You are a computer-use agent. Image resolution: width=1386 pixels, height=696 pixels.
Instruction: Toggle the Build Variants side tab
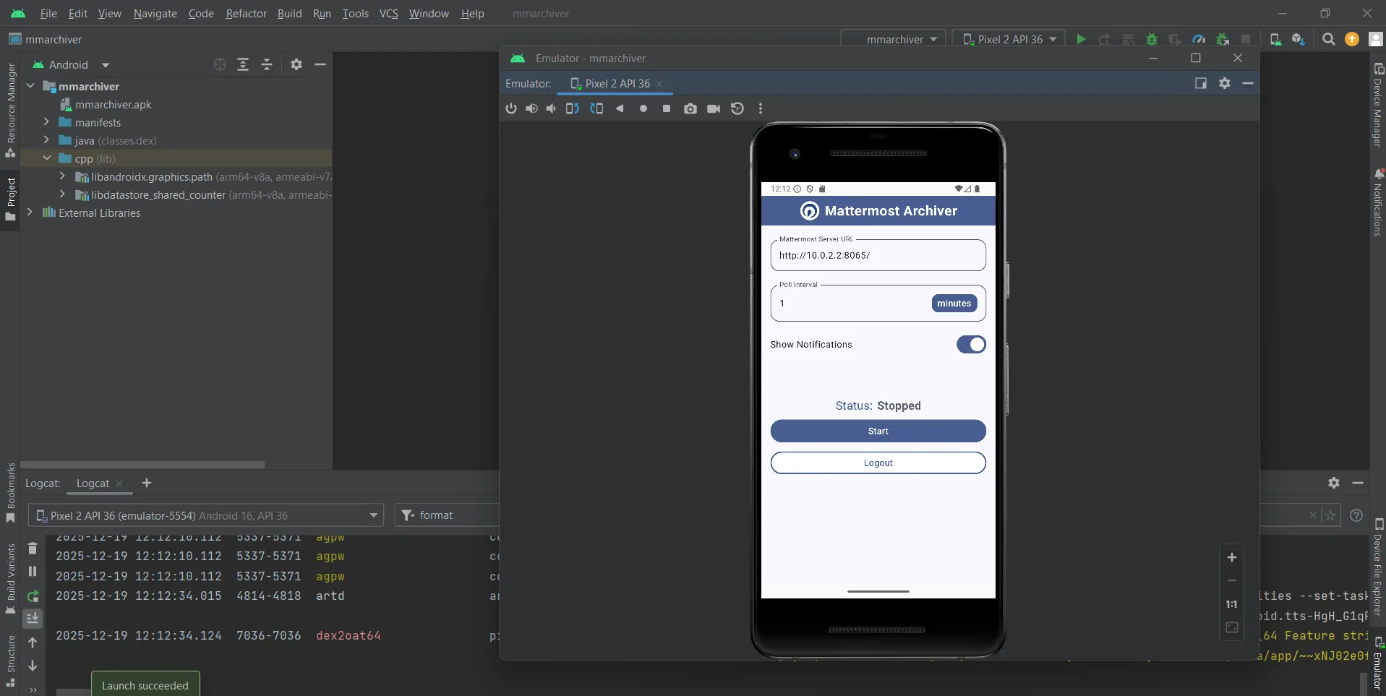(10, 578)
